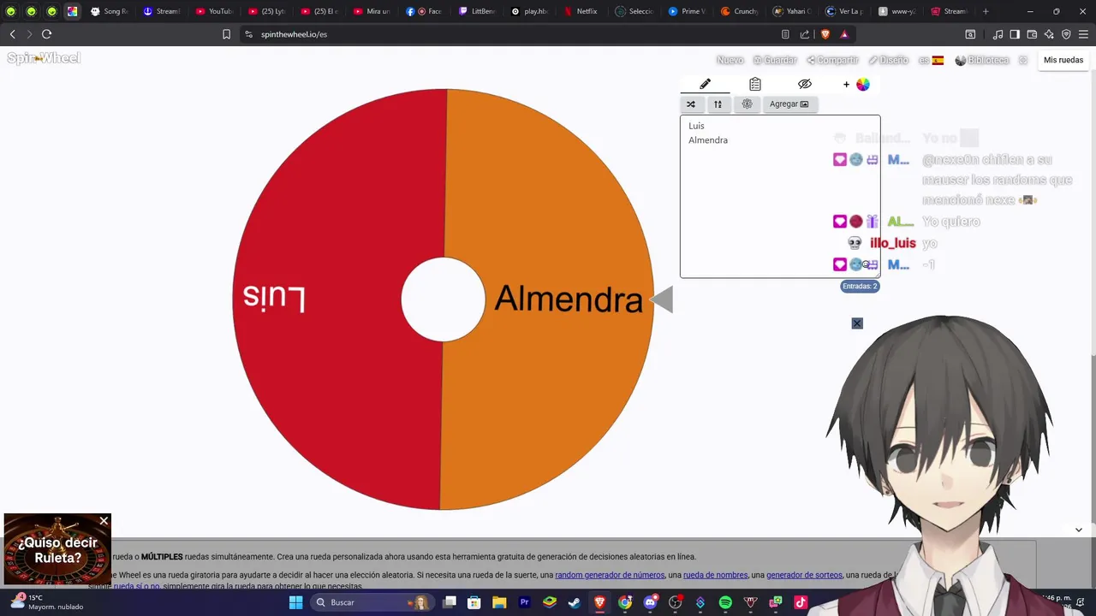Open Brave Rewards triangle icon
This screenshot has width=1096, height=616.
pos(844,34)
